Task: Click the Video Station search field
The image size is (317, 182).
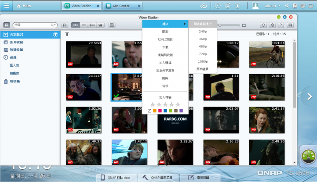Action: [x=35, y=25]
